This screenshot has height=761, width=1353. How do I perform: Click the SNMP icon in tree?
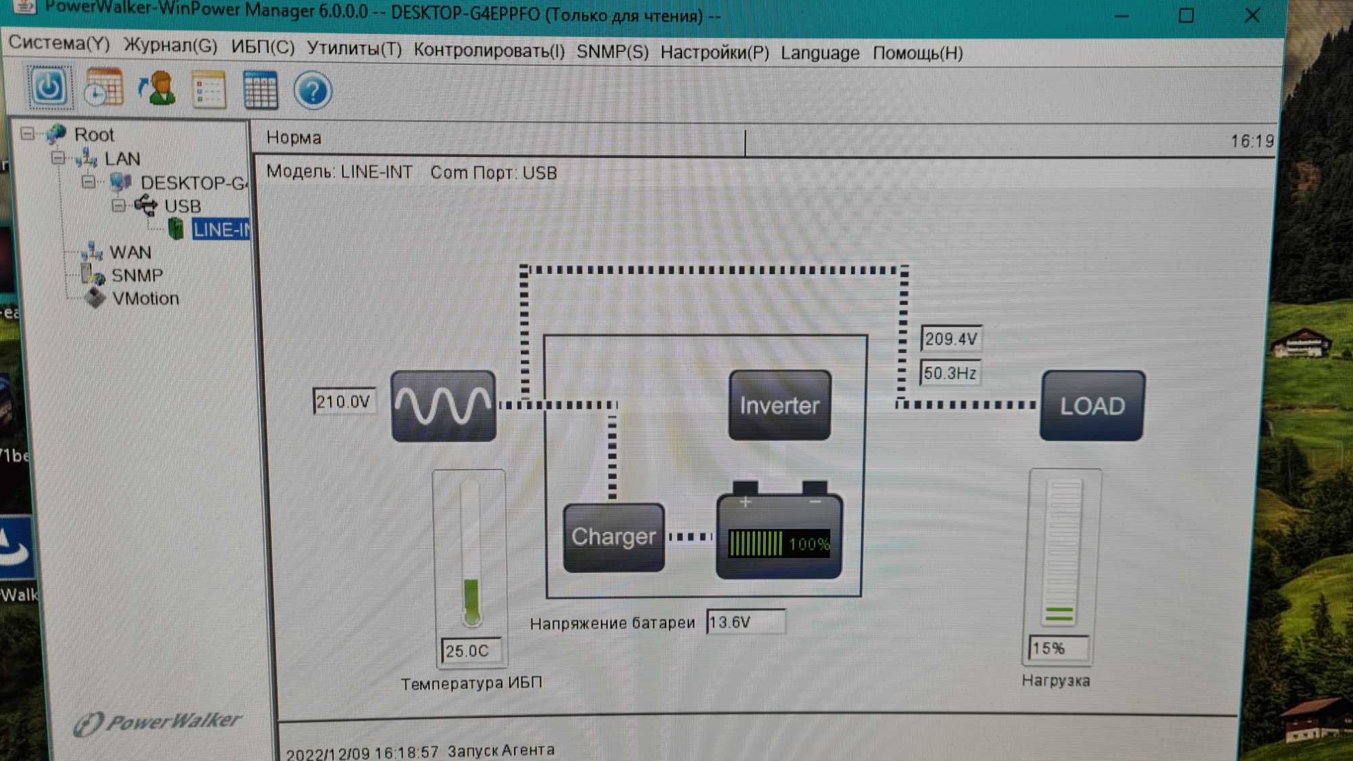(93, 275)
